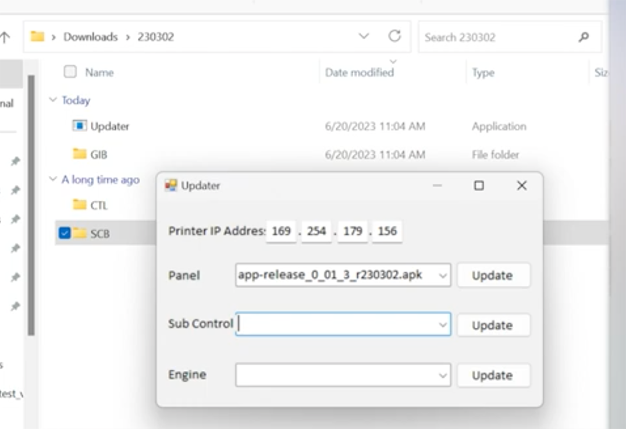626x429 pixels.
Task: Collapse the A long time ago group
Action: (x=53, y=180)
